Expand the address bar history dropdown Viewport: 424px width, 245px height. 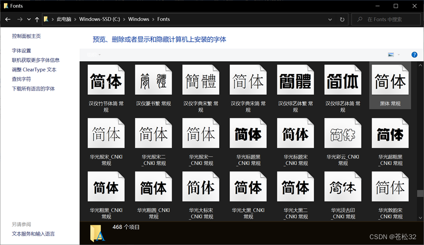pyautogui.click(x=330, y=20)
